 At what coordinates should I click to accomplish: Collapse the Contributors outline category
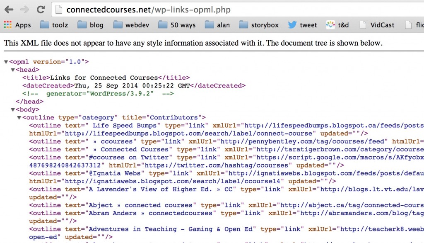coord(19,117)
